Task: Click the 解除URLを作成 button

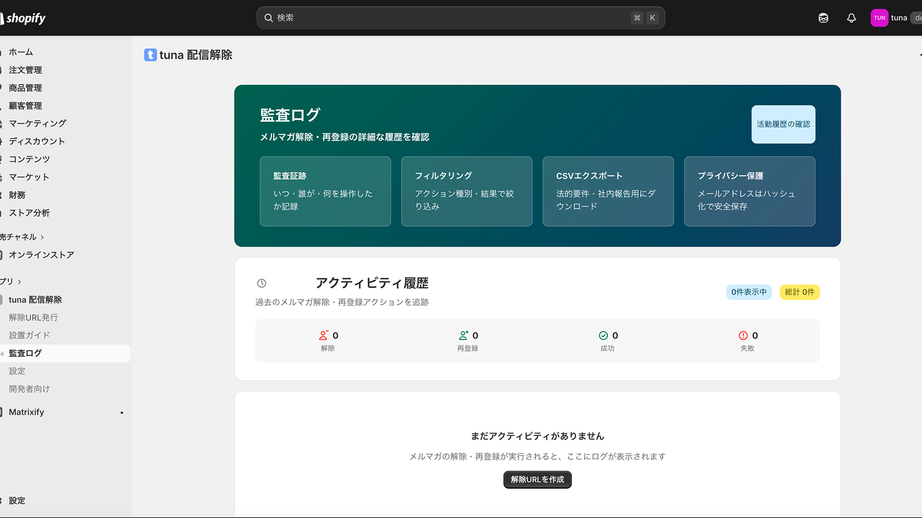Action: click(x=538, y=479)
